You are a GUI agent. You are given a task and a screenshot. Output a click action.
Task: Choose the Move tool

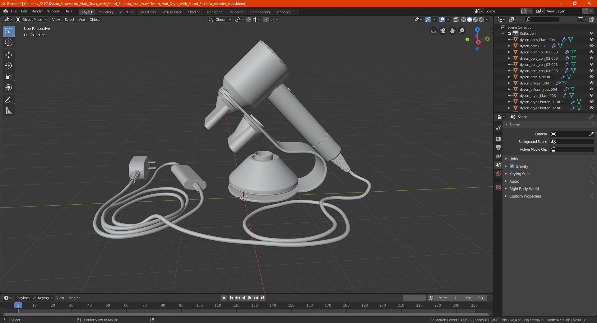[x=9, y=55]
